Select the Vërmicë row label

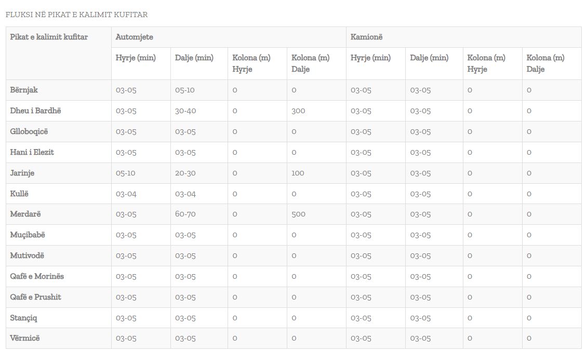pos(25,338)
